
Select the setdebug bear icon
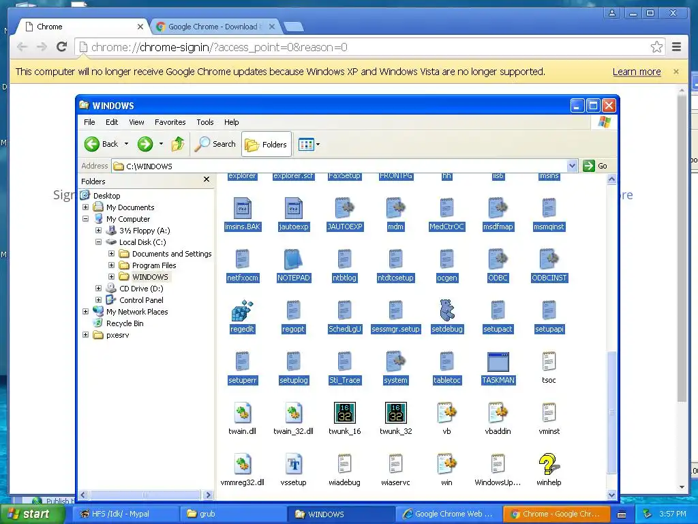coord(446,310)
